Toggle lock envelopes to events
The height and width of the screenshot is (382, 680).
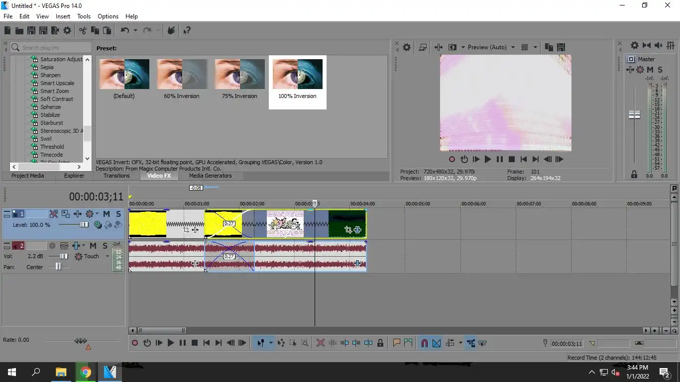(x=470, y=343)
